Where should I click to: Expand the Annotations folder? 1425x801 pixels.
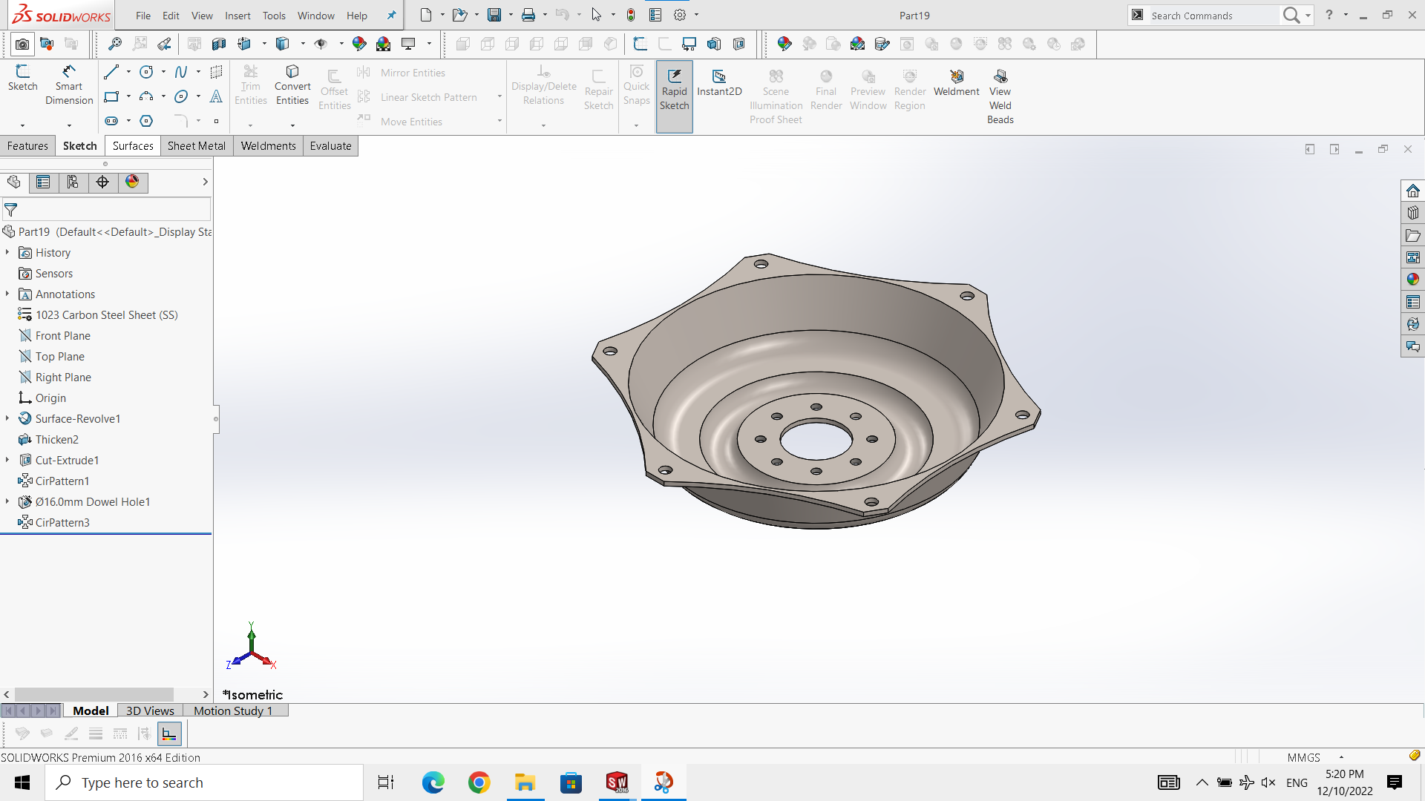7,294
